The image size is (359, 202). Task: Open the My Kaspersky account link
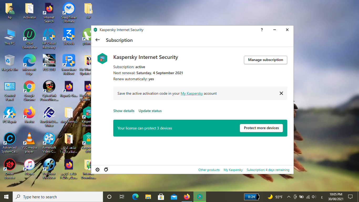192,93
